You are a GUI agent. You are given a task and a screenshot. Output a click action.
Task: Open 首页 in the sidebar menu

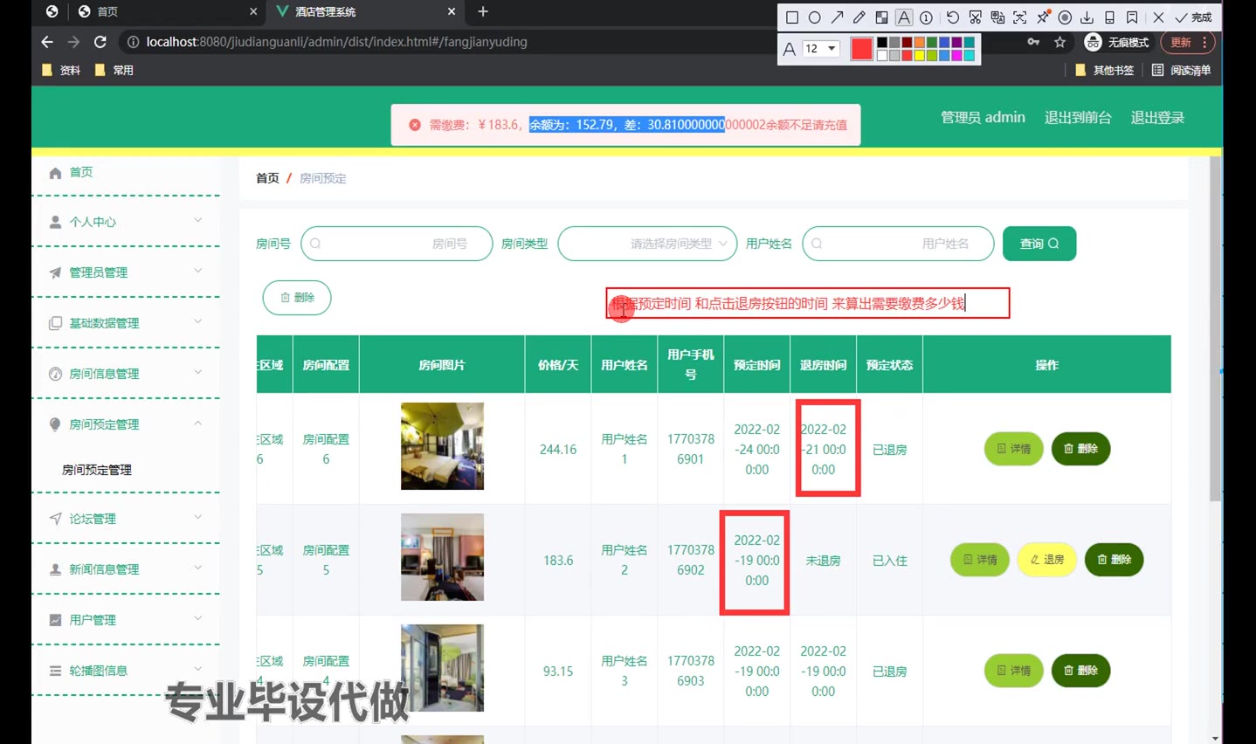[81, 172]
